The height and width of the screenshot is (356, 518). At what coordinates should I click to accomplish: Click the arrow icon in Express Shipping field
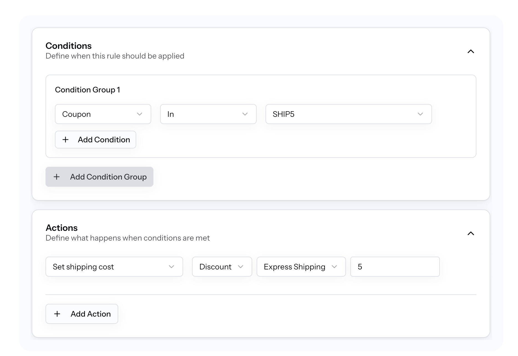click(x=334, y=267)
